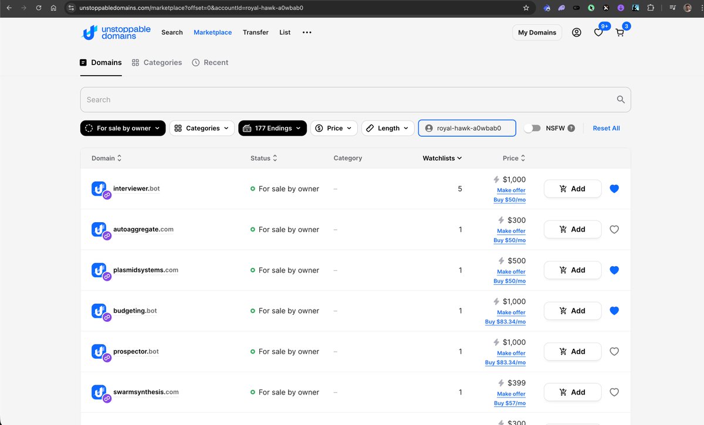
Task: Open the user account profile icon
Action: [x=576, y=32]
